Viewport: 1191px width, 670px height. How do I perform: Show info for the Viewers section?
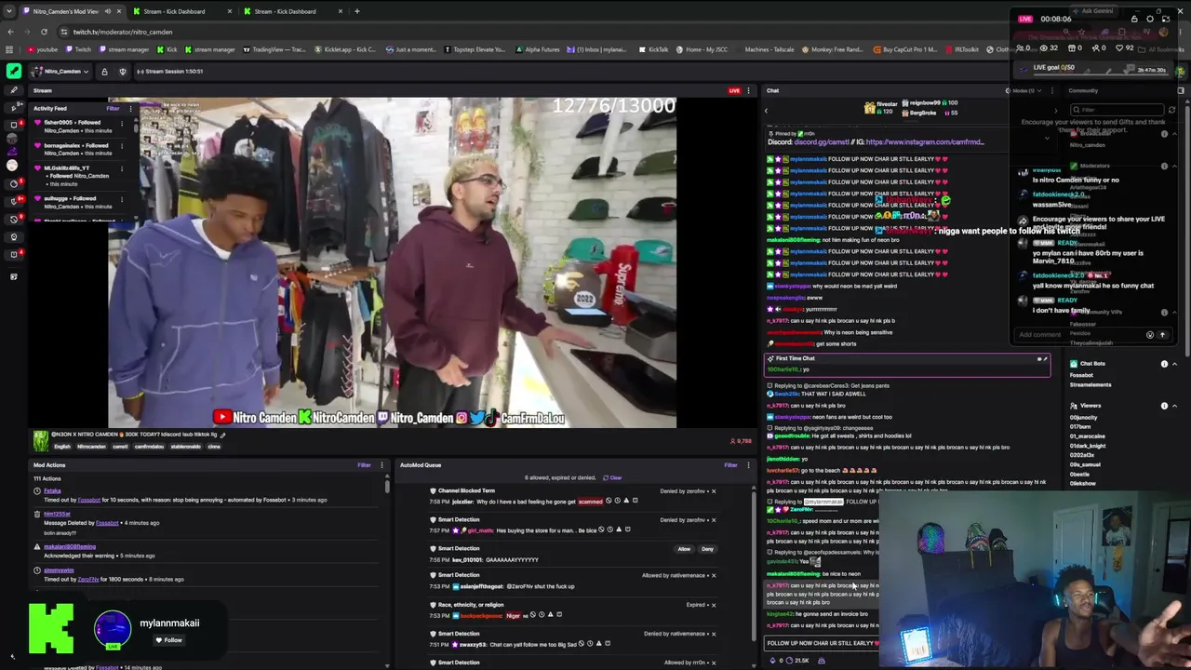point(1164,406)
